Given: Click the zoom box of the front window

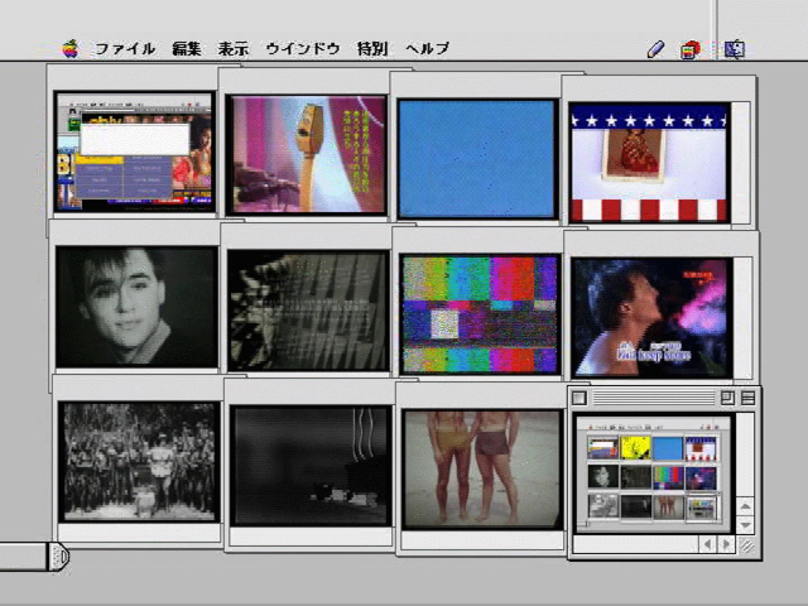Looking at the screenshot, I should (727, 398).
